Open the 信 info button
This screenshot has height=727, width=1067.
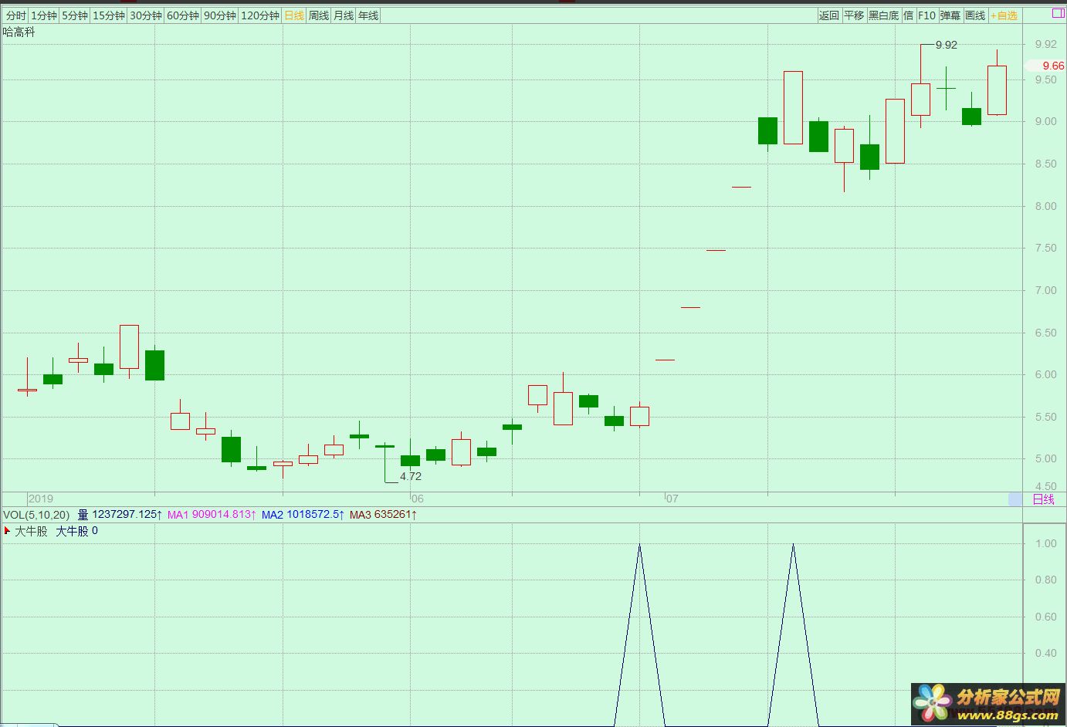click(908, 15)
